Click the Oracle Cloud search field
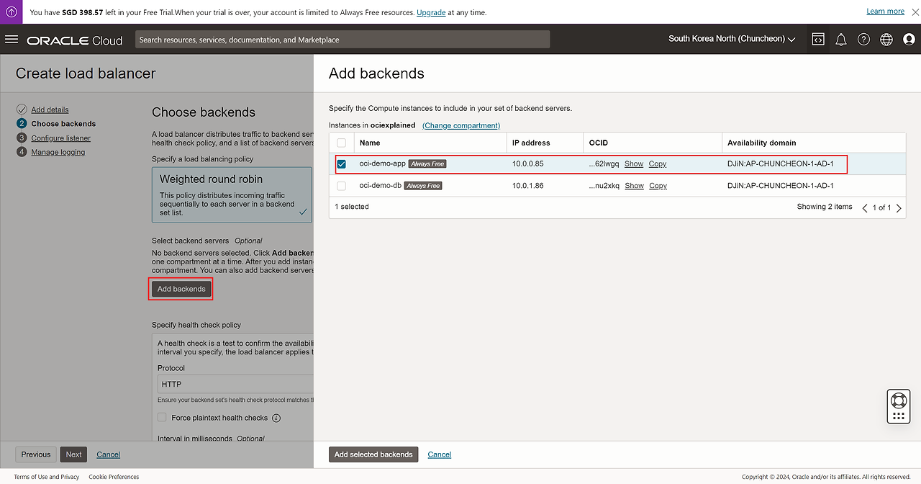 click(x=342, y=40)
